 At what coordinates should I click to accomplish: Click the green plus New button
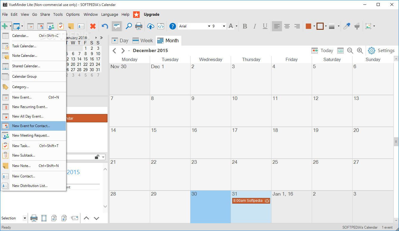tap(4, 26)
